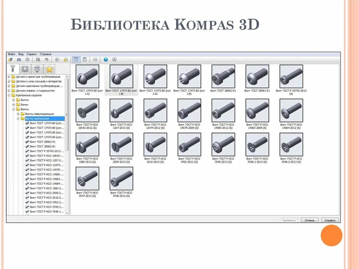Select tree item Винт ГОСТ 28963-91
359x269 pixels.
click(x=42, y=146)
